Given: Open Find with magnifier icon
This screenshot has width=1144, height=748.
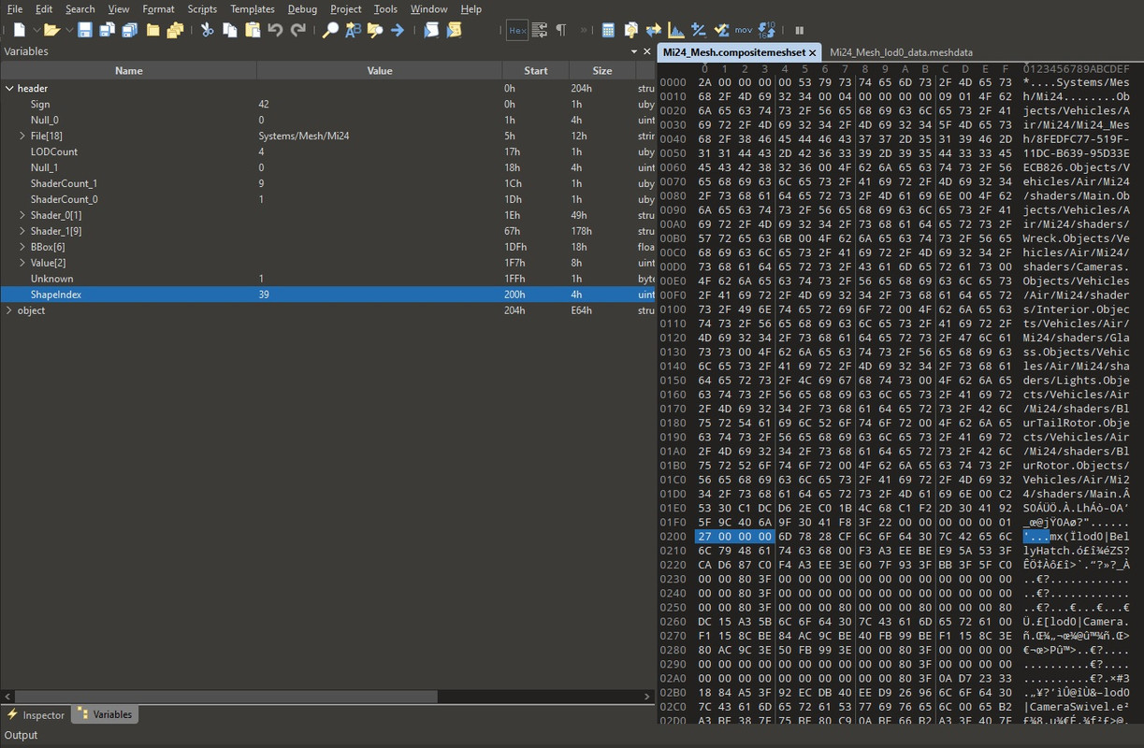Looking at the screenshot, I should pyautogui.click(x=330, y=30).
